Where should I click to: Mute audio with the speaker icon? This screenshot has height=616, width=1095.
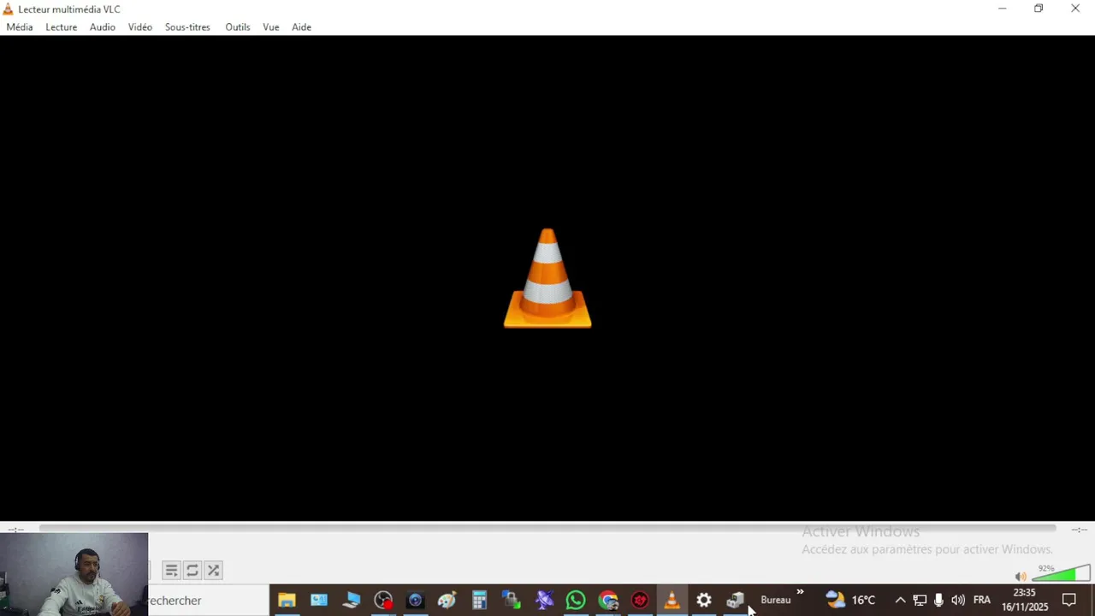1021,577
